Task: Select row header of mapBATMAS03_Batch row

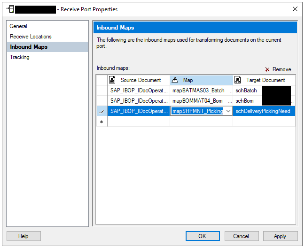Action: [102, 90]
